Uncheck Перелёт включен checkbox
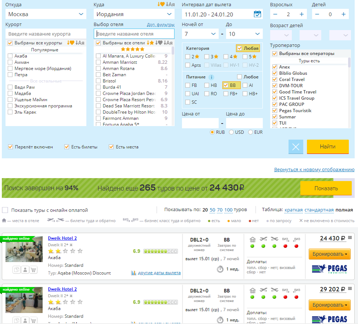 (x=10, y=147)
